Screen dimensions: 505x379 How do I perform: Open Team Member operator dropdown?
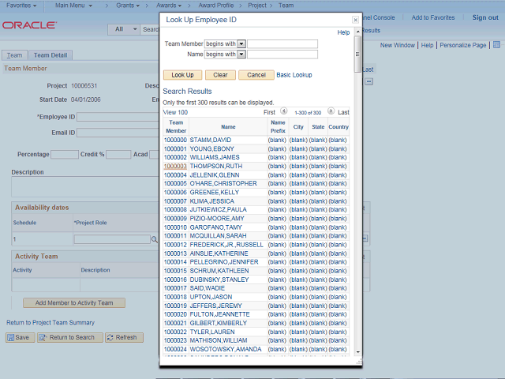(241, 44)
